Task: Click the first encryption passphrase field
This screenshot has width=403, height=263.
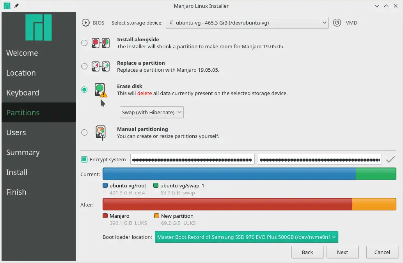Action: [192, 160]
